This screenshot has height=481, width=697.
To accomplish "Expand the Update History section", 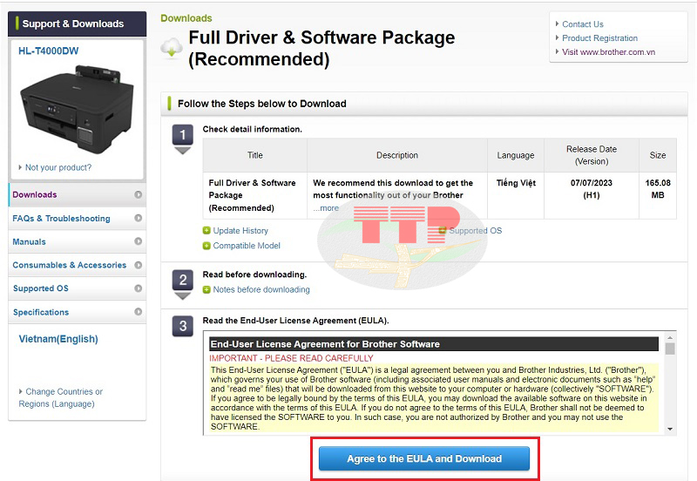I will [235, 230].
